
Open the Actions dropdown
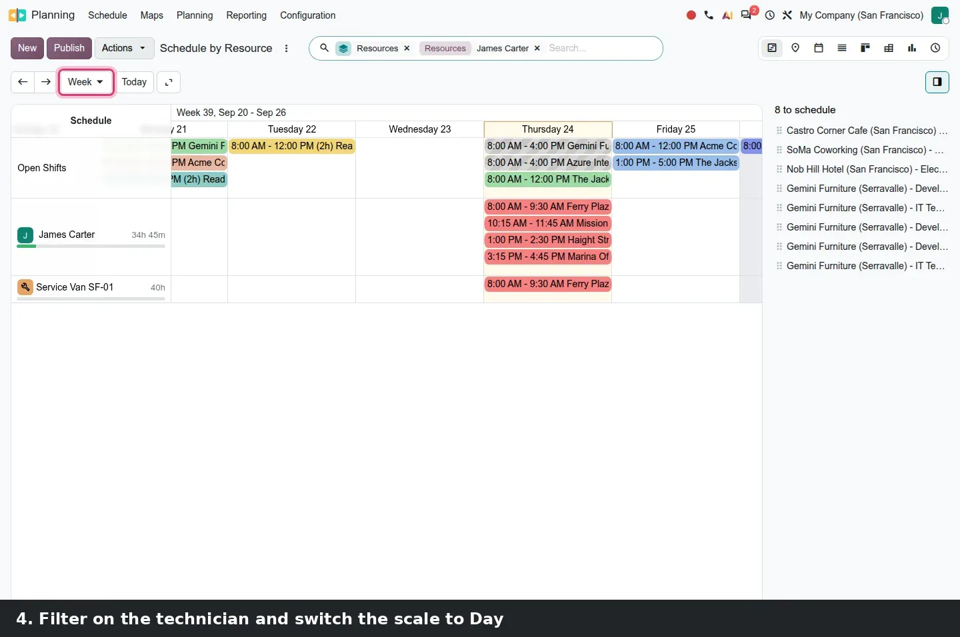point(124,48)
